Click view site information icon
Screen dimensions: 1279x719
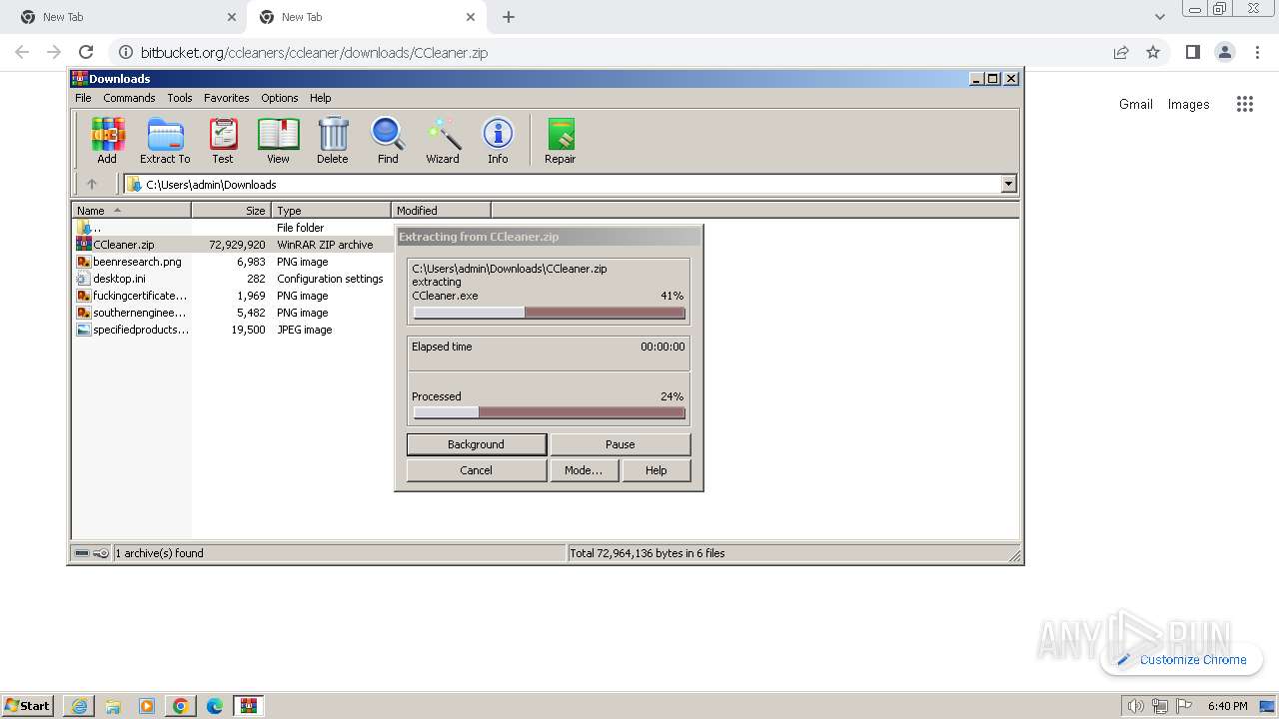[126, 52]
